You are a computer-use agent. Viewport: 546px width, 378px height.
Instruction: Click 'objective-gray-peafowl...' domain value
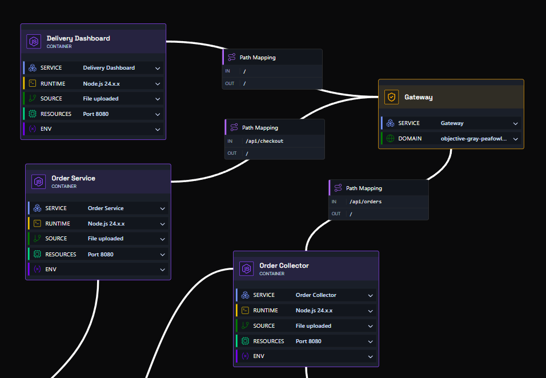(x=473, y=139)
